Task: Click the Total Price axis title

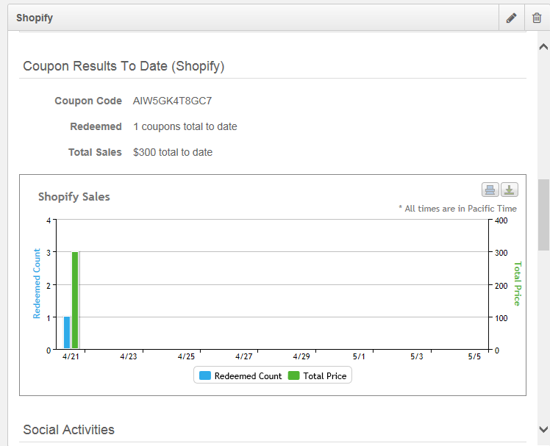Action: pyautogui.click(x=518, y=284)
